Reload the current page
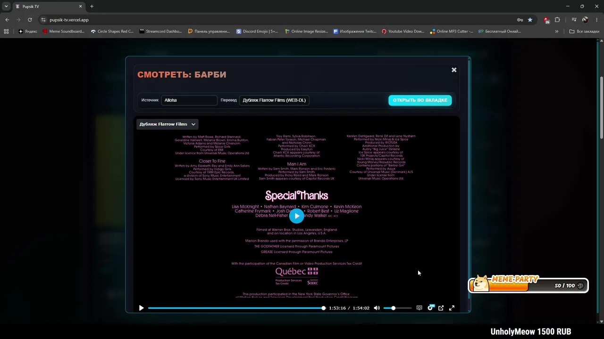 click(x=30, y=20)
